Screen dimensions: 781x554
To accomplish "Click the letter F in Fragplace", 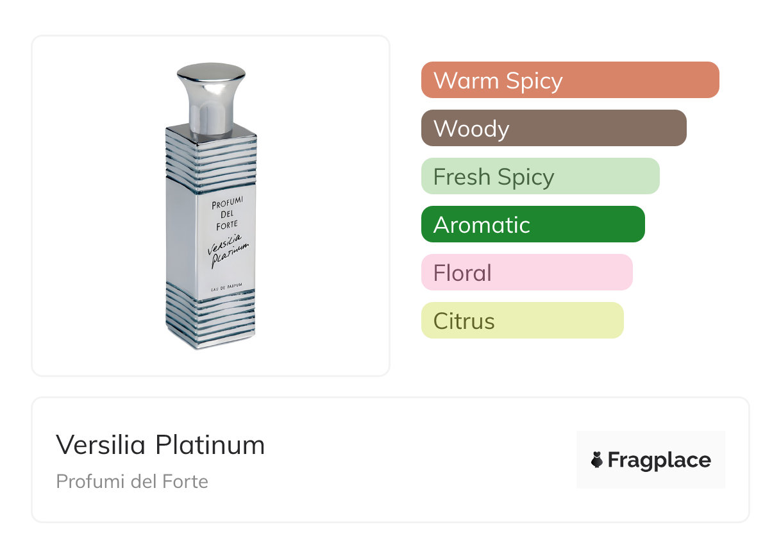I will (x=614, y=460).
